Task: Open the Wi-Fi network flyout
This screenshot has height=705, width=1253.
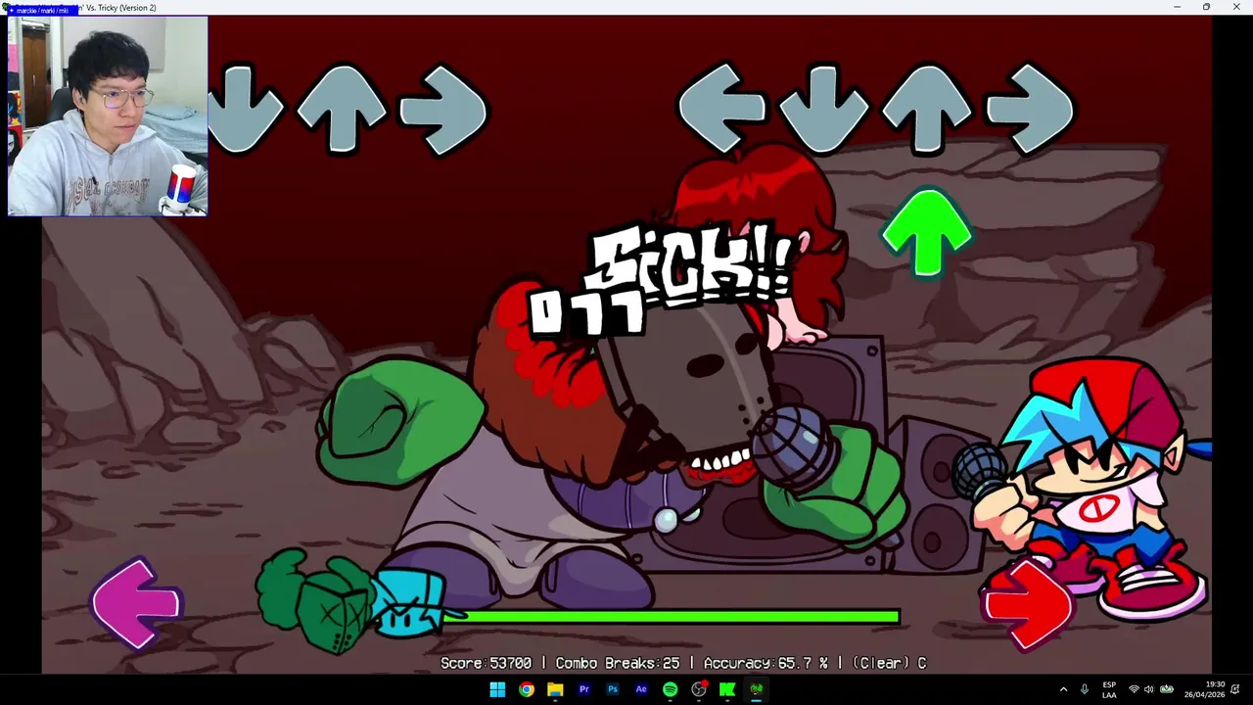Action: pyautogui.click(x=1134, y=689)
